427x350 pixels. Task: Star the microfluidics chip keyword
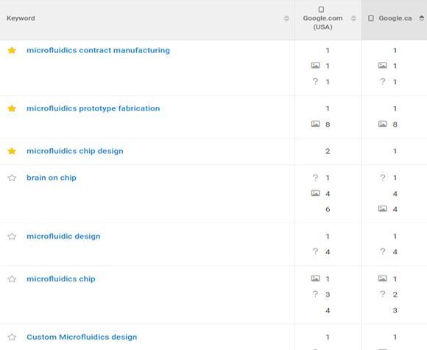[12, 279]
